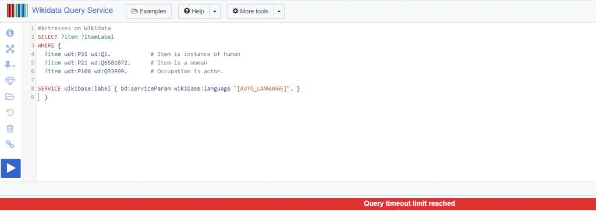Click the history restore icon
Viewport: 596px width, 211px height.
pos(10,113)
